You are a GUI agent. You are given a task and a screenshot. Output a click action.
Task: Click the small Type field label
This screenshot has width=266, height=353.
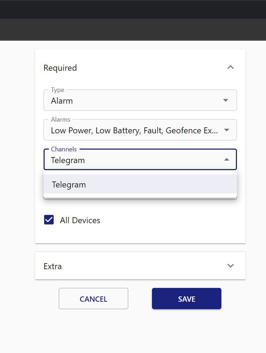[x=57, y=90]
